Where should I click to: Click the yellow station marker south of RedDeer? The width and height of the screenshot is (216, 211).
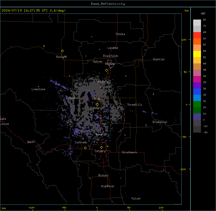pos(107,70)
